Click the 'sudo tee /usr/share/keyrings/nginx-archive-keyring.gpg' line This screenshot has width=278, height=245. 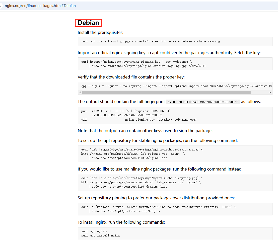pos(147,66)
